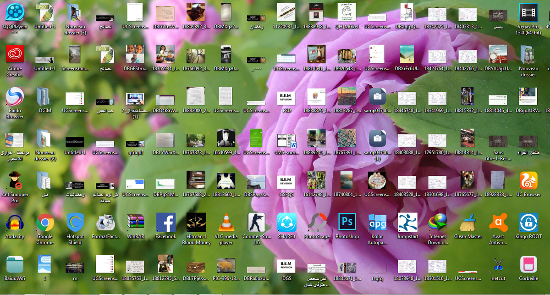Viewport: 550px width, 295px height.
Task: Click the Facebook shortcut icon
Action: (166, 223)
